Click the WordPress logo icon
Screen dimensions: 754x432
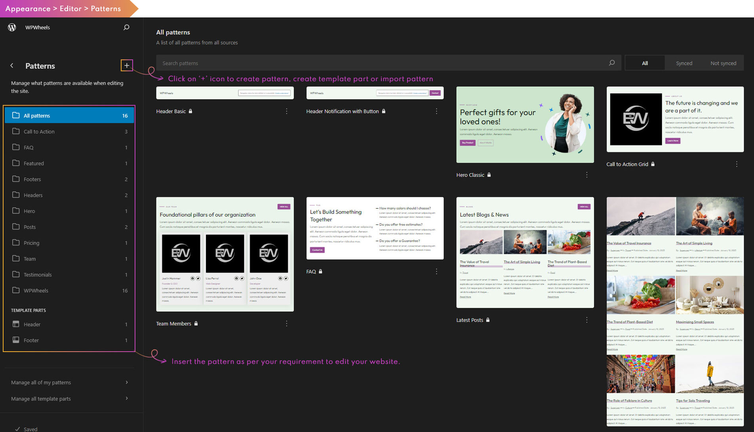tap(12, 27)
